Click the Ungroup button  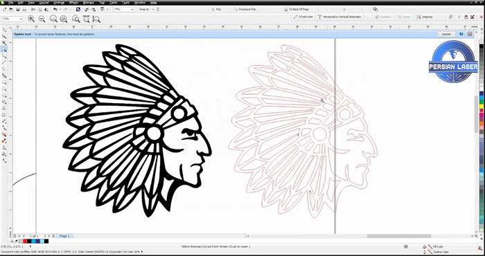(x=425, y=17)
